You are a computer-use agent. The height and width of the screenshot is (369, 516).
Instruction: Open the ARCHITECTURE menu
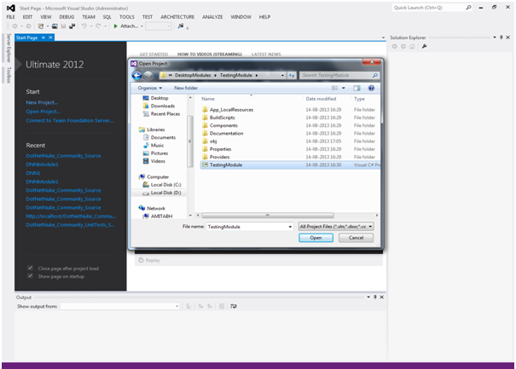(177, 17)
